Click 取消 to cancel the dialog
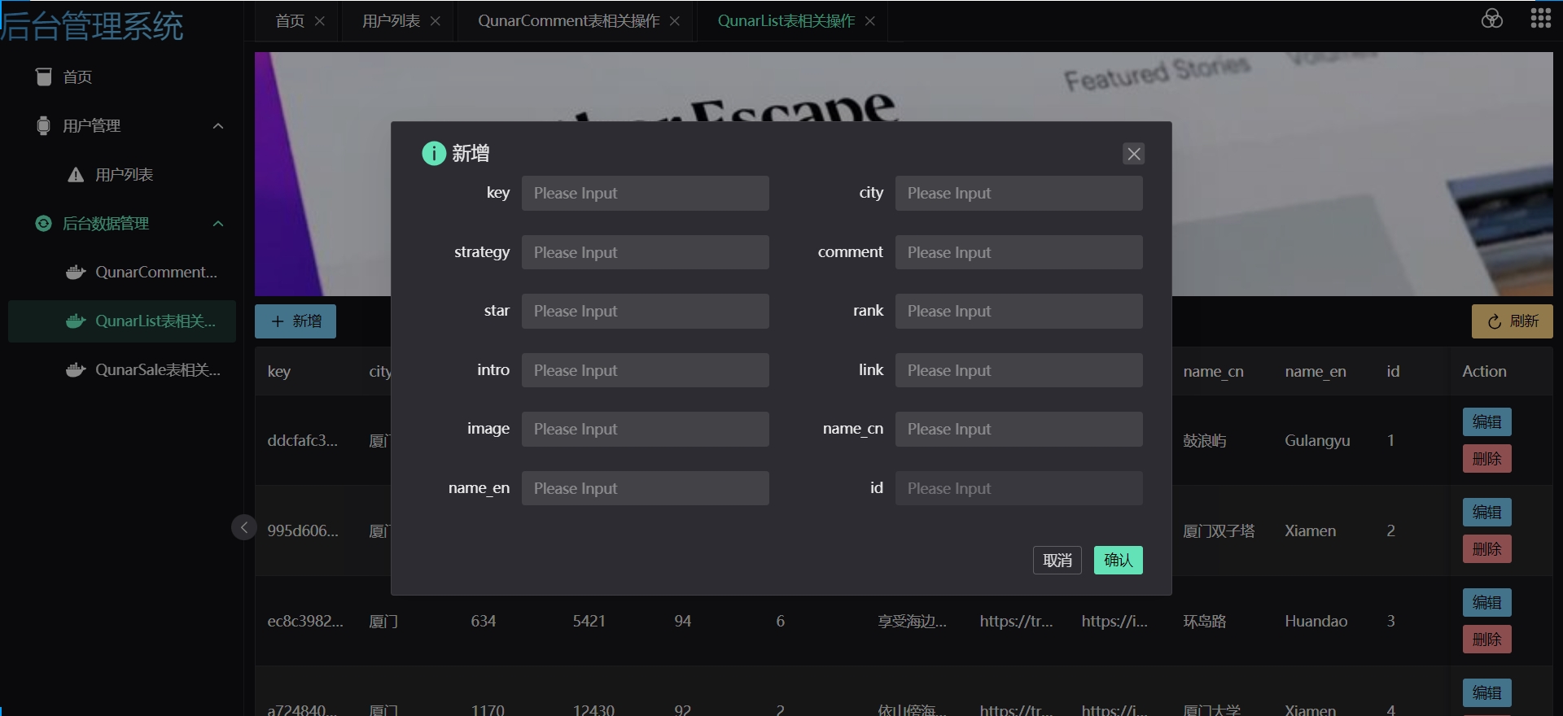 1057,560
